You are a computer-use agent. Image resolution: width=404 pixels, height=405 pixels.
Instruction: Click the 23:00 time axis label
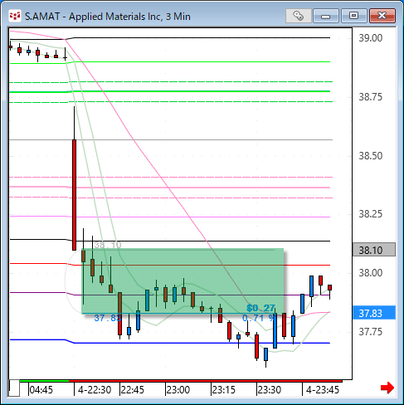pos(178,390)
